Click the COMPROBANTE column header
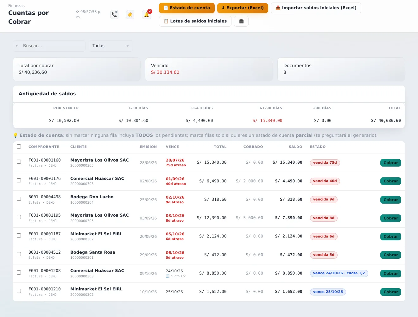This screenshot has height=317, width=418. [44, 147]
